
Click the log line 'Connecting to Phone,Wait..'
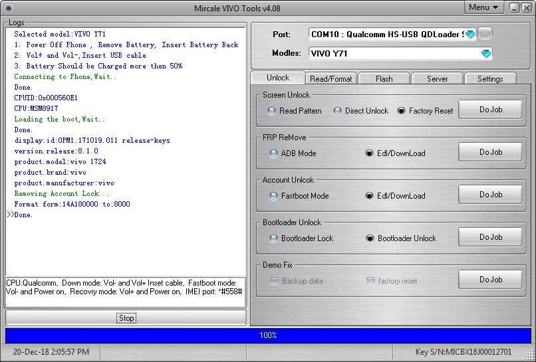tap(65, 77)
